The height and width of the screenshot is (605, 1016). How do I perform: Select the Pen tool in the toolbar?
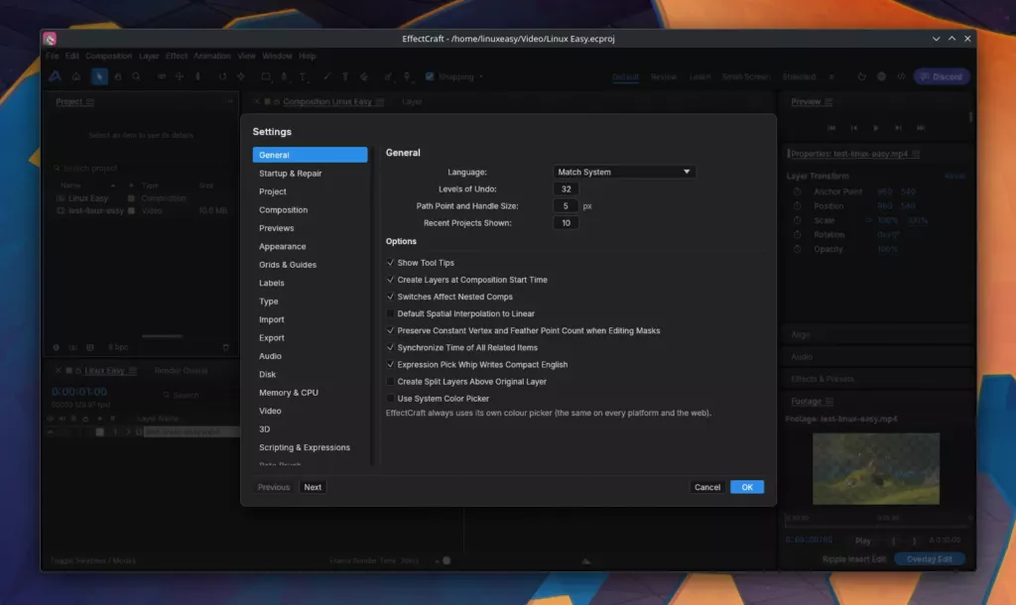pyautogui.click(x=284, y=76)
